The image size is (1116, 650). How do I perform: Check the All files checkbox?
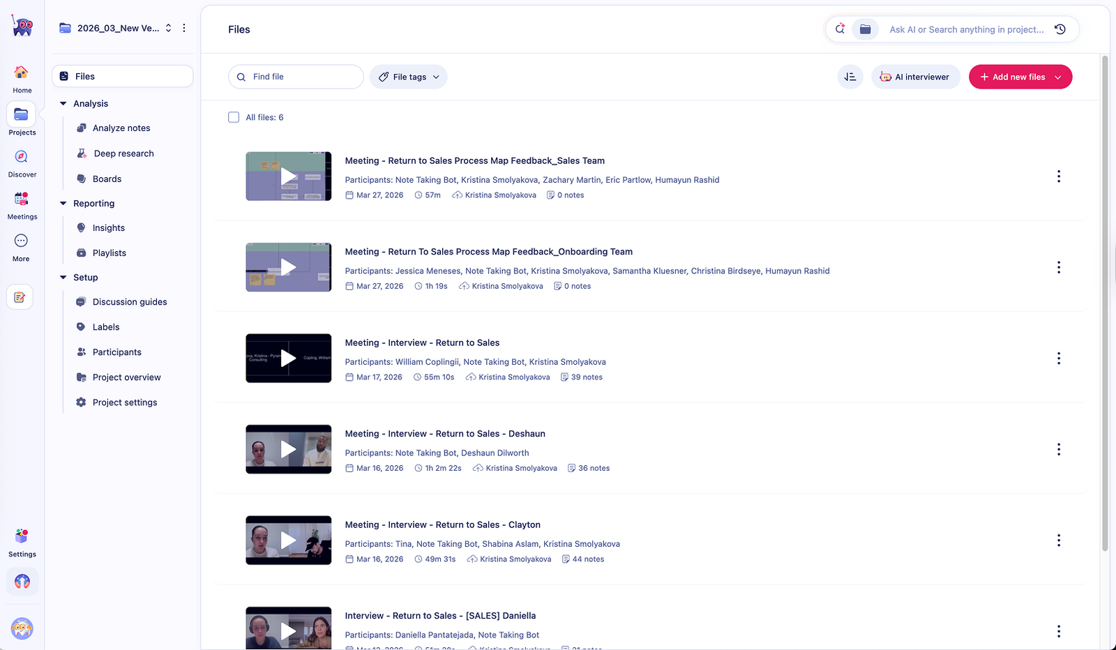click(234, 117)
